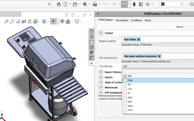
Task: Click the Export Location input field
Action: point(158,40)
